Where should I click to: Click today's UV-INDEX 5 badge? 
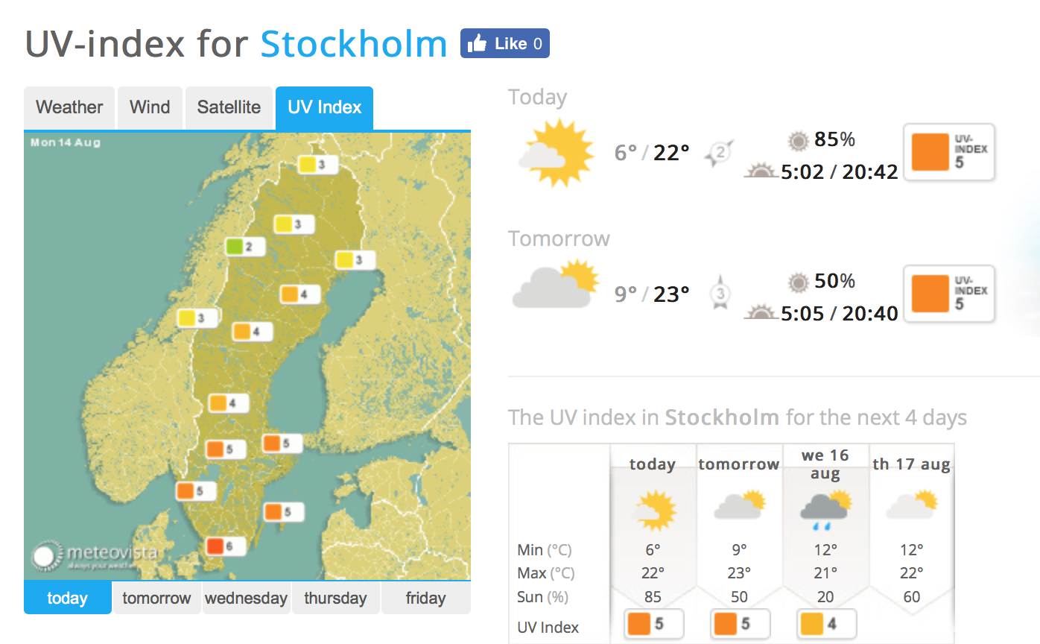[950, 152]
